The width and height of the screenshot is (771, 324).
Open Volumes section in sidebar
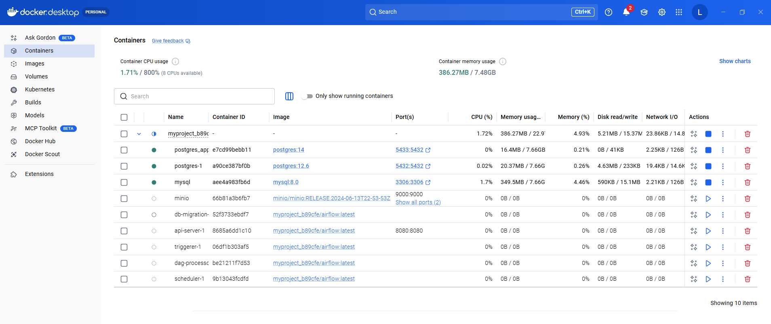36,76
